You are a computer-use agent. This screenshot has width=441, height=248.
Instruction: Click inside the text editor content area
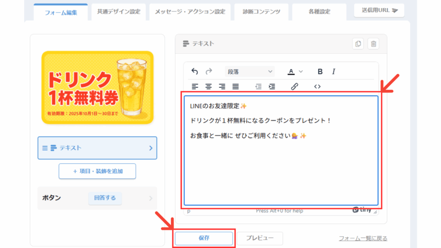281,172
